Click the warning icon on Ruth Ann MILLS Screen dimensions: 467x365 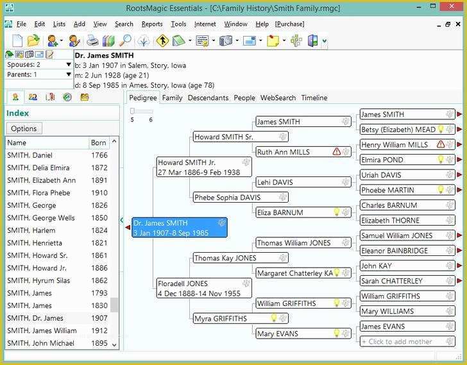[337, 151]
